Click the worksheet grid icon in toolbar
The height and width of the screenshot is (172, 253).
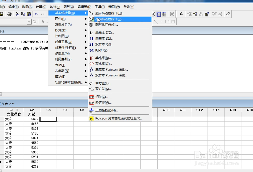point(159,14)
